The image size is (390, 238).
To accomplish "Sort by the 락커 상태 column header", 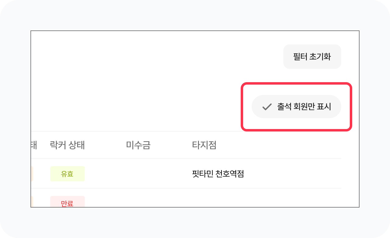I will tap(67, 145).
